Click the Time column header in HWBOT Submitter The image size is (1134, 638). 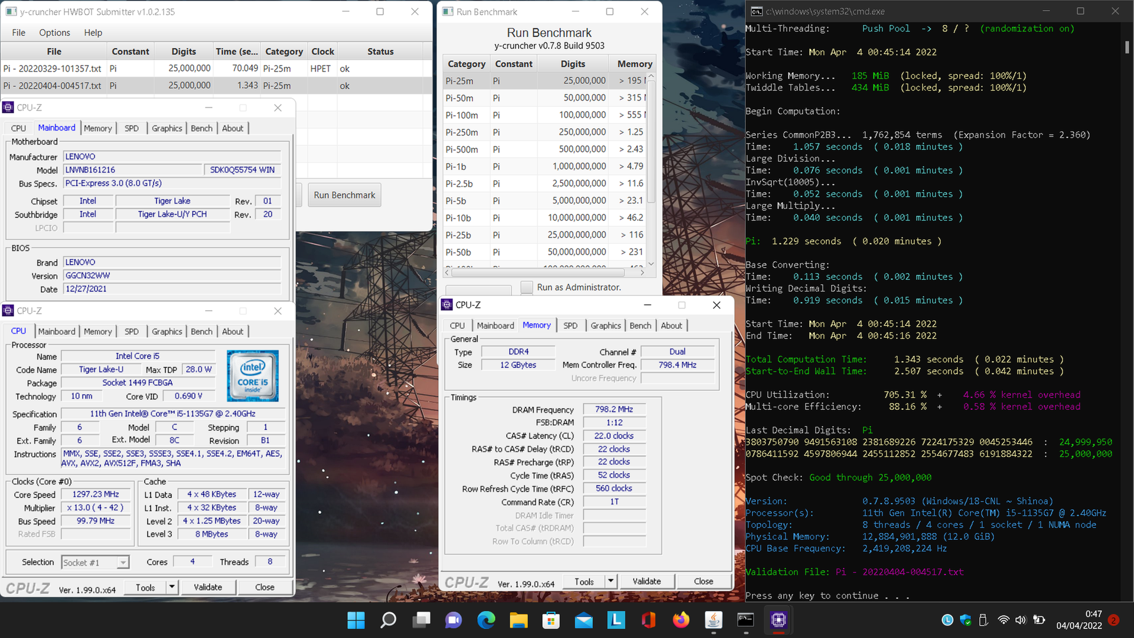tap(237, 51)
